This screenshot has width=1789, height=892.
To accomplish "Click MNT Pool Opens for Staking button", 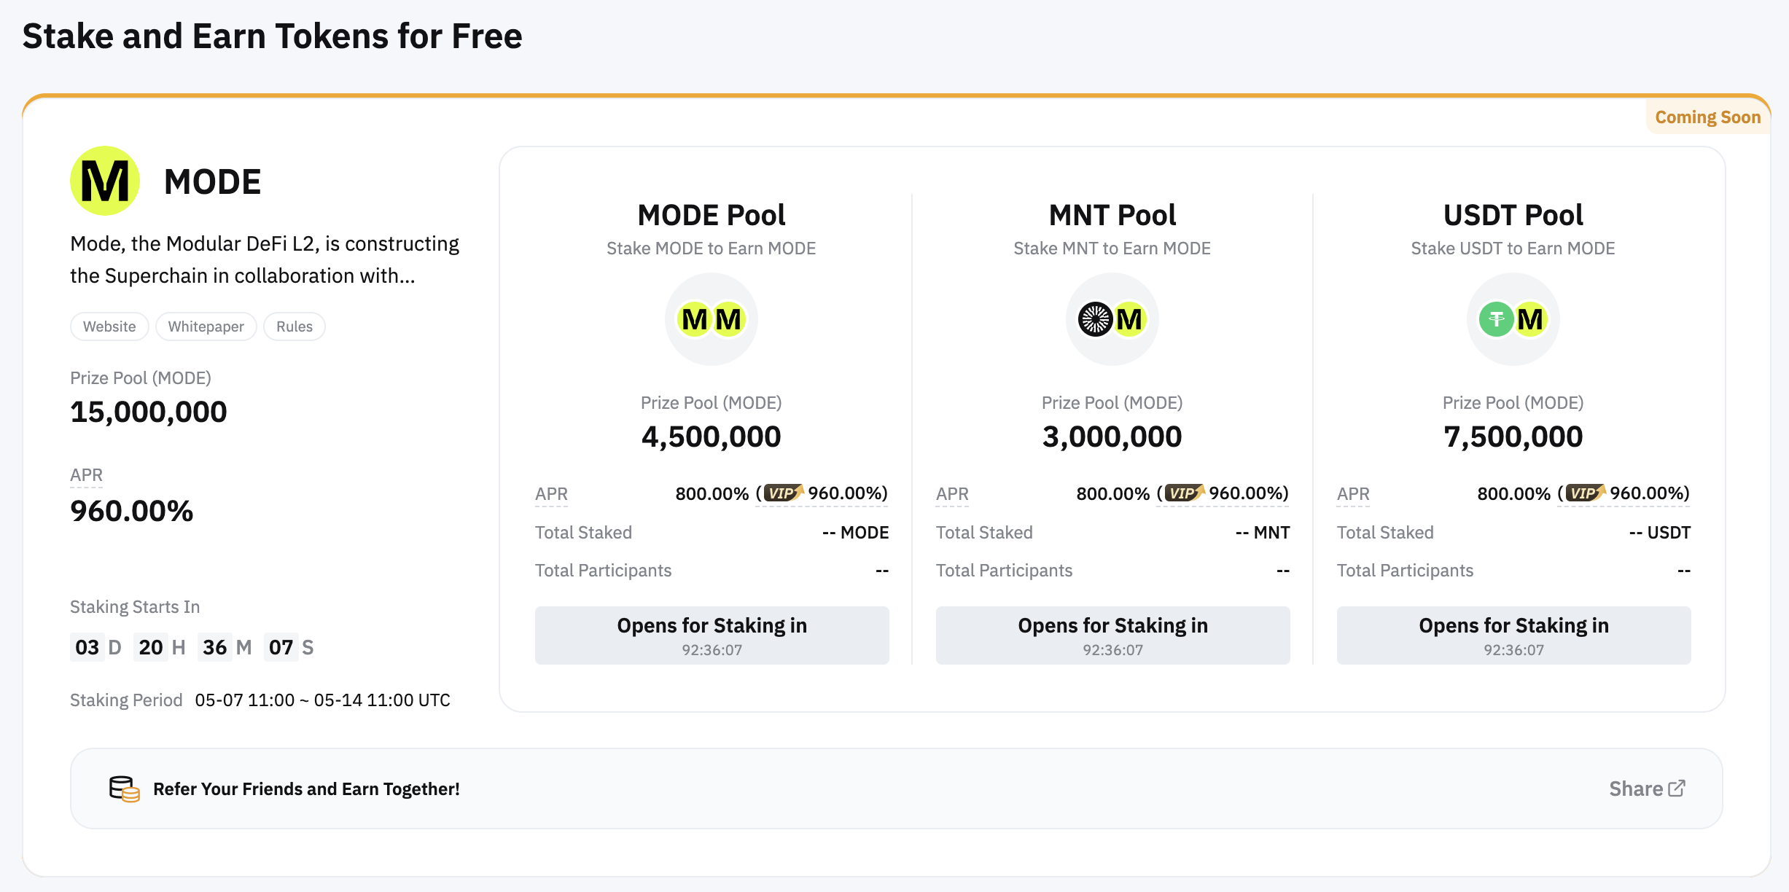I will pyautogui.click(x=1112, y=635).
